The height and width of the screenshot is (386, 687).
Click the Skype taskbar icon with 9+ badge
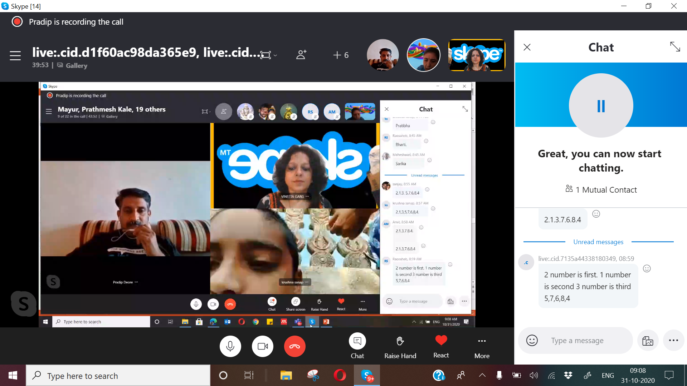367,375
